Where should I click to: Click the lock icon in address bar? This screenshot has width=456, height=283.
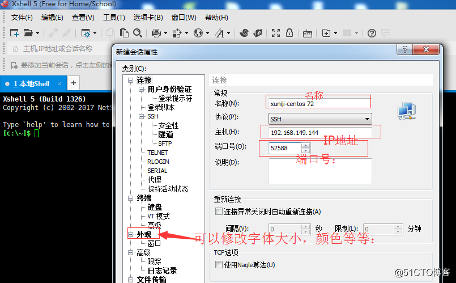click(x=15, y=49)
